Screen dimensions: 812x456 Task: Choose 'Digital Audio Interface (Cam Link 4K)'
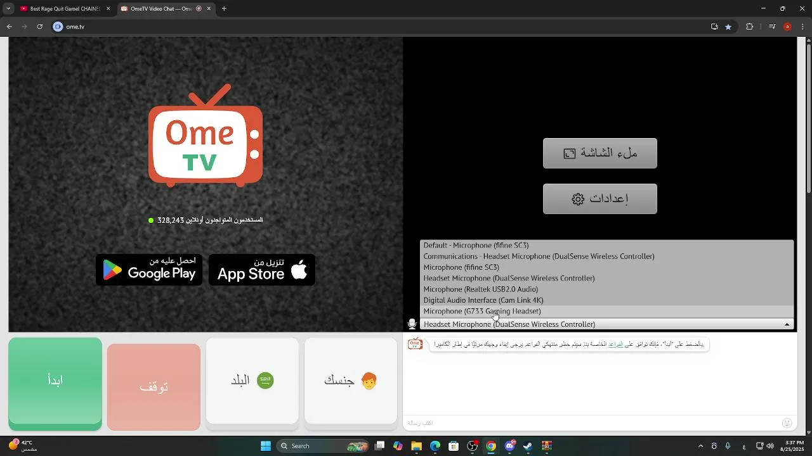606,300
